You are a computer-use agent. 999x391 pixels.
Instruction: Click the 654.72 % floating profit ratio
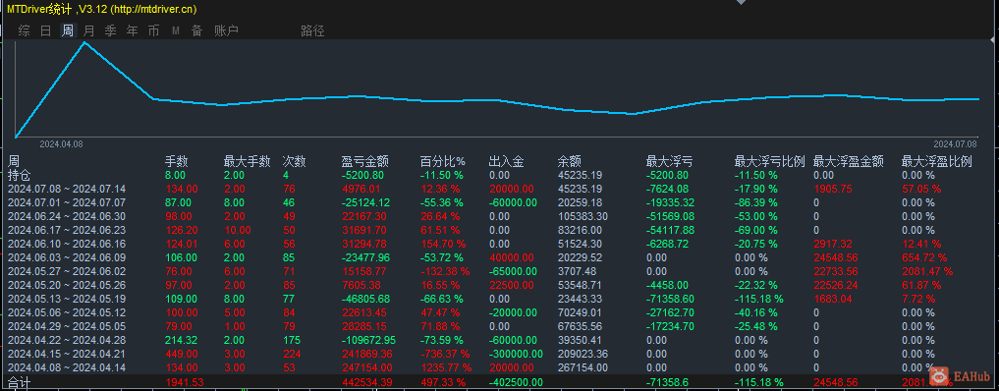tap(924, 257)
